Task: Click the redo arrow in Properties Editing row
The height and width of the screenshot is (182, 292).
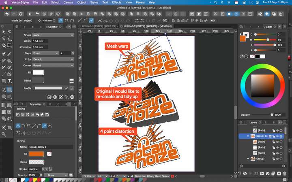Action: tap(42, 115)
